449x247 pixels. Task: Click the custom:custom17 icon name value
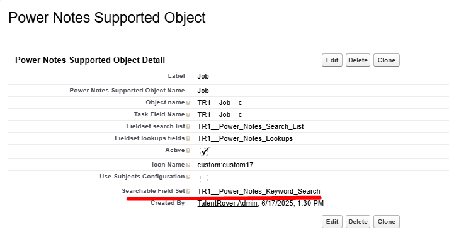(225, 165)
